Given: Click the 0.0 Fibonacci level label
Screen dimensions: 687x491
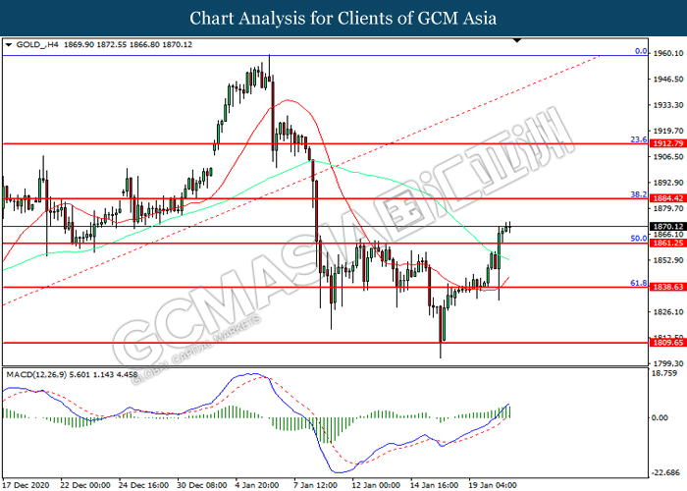Looking at the screenshot, I should [641, 51].
